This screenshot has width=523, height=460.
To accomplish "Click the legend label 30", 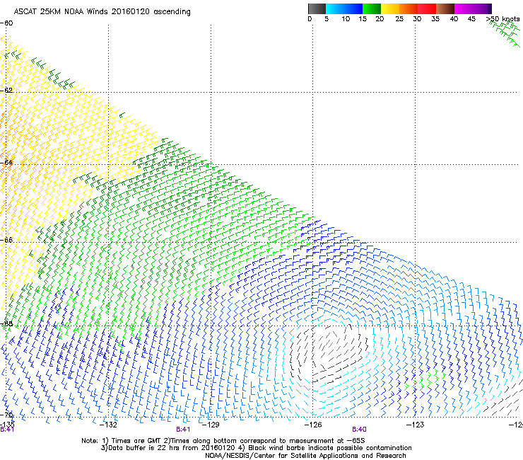I will click(x=417, y=19).
